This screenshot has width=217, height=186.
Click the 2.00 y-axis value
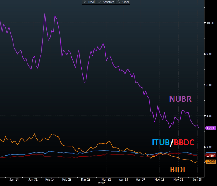pos(209,147)
